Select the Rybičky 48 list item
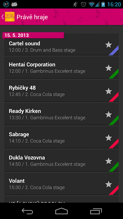The width and height of the screenshot is (123, 219). click(61, 91)
